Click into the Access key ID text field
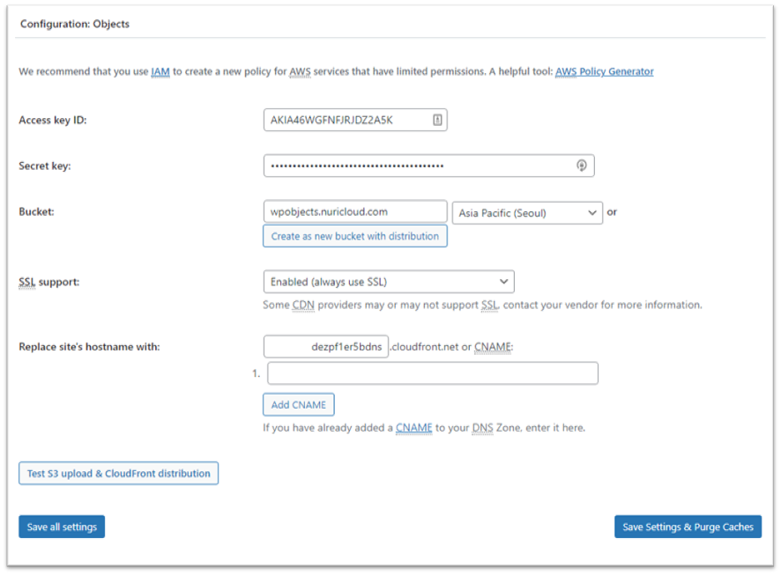The width and height of the screenshot is (781, 575). 344,120
